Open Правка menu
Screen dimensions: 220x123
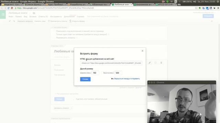pos(19,17)
